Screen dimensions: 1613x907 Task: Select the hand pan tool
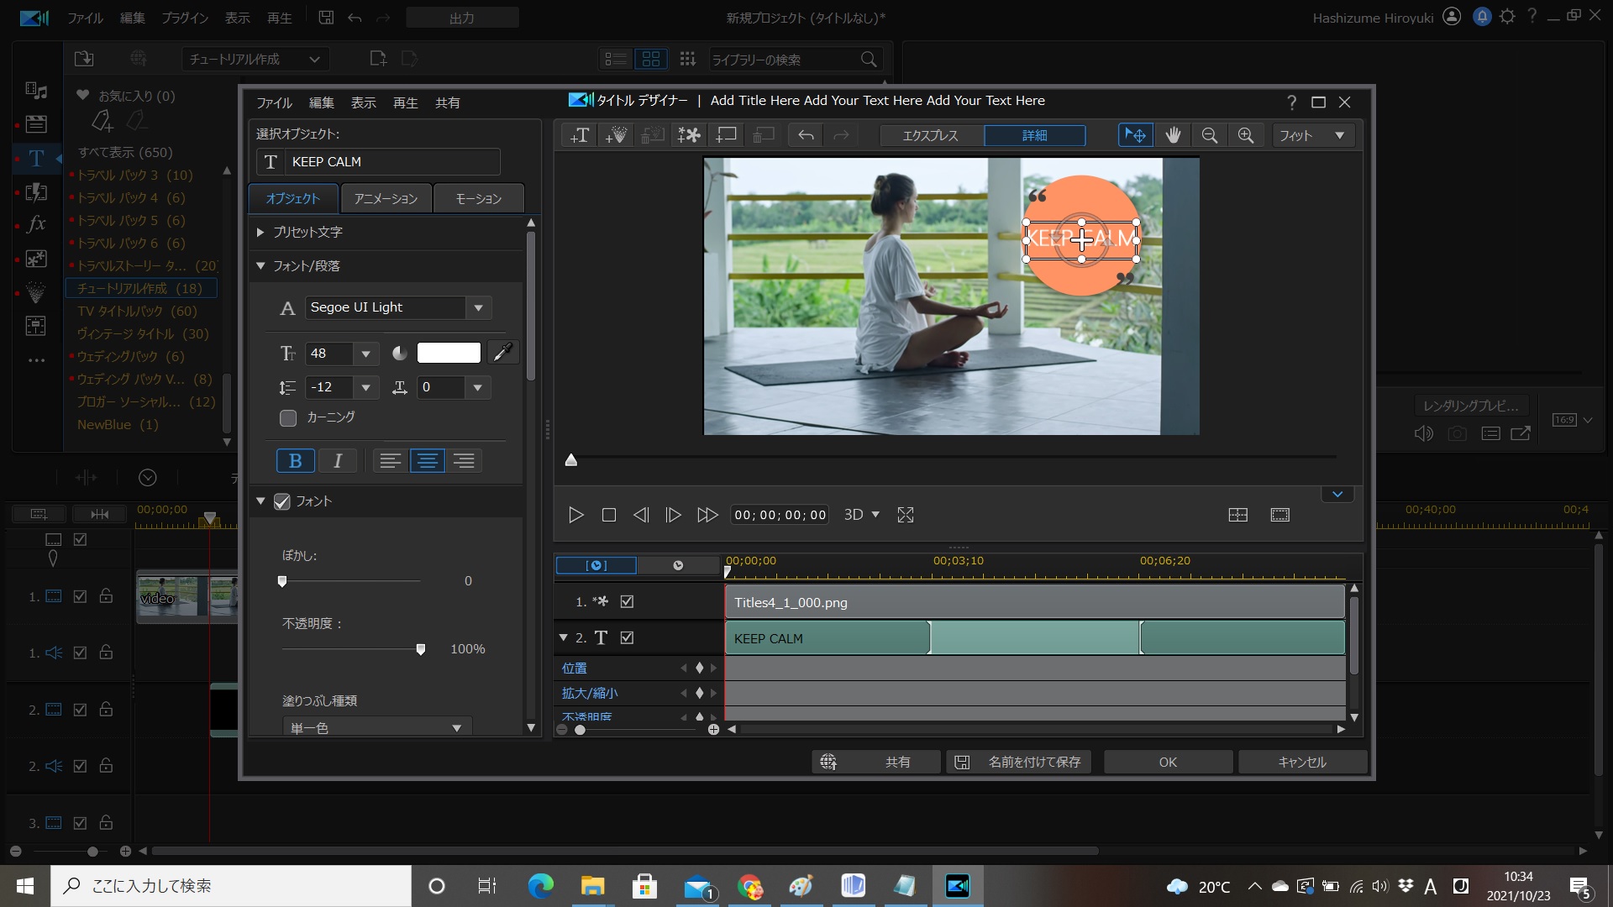tap(1173, 135)
